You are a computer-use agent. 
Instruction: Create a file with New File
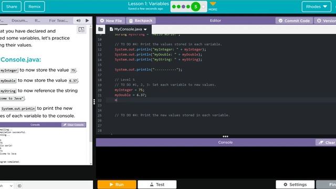click(111, 20)
